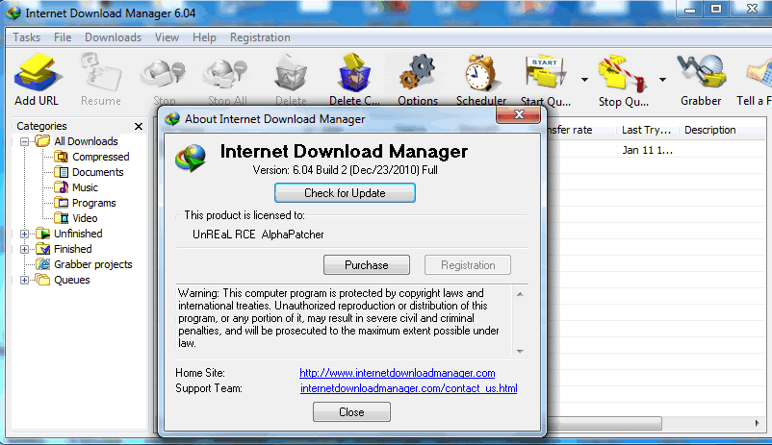Open the Help menu
The image size is (772, 445).
(x=204, y=37)
